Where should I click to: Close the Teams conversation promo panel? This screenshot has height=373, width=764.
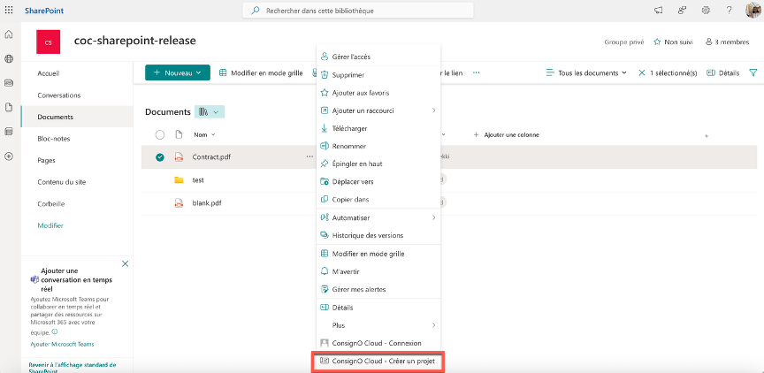[x=125, y=263]
